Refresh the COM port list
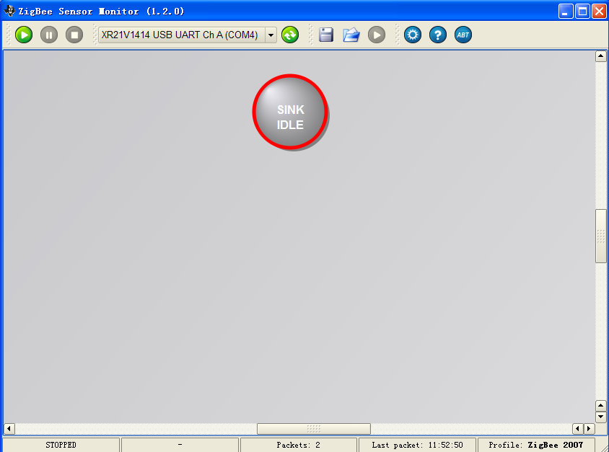The width and height of the screenshot is (609, 452). pyautogui.click(x=290, y=35)
